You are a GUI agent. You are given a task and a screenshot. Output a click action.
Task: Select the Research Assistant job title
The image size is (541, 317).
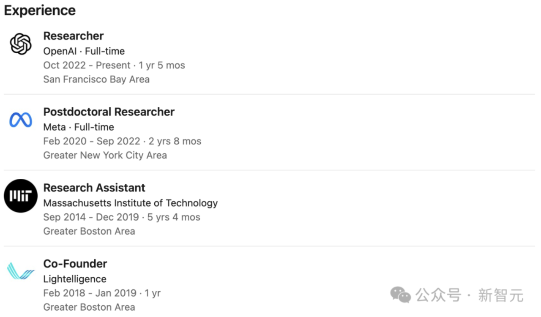tap(94, 188)
